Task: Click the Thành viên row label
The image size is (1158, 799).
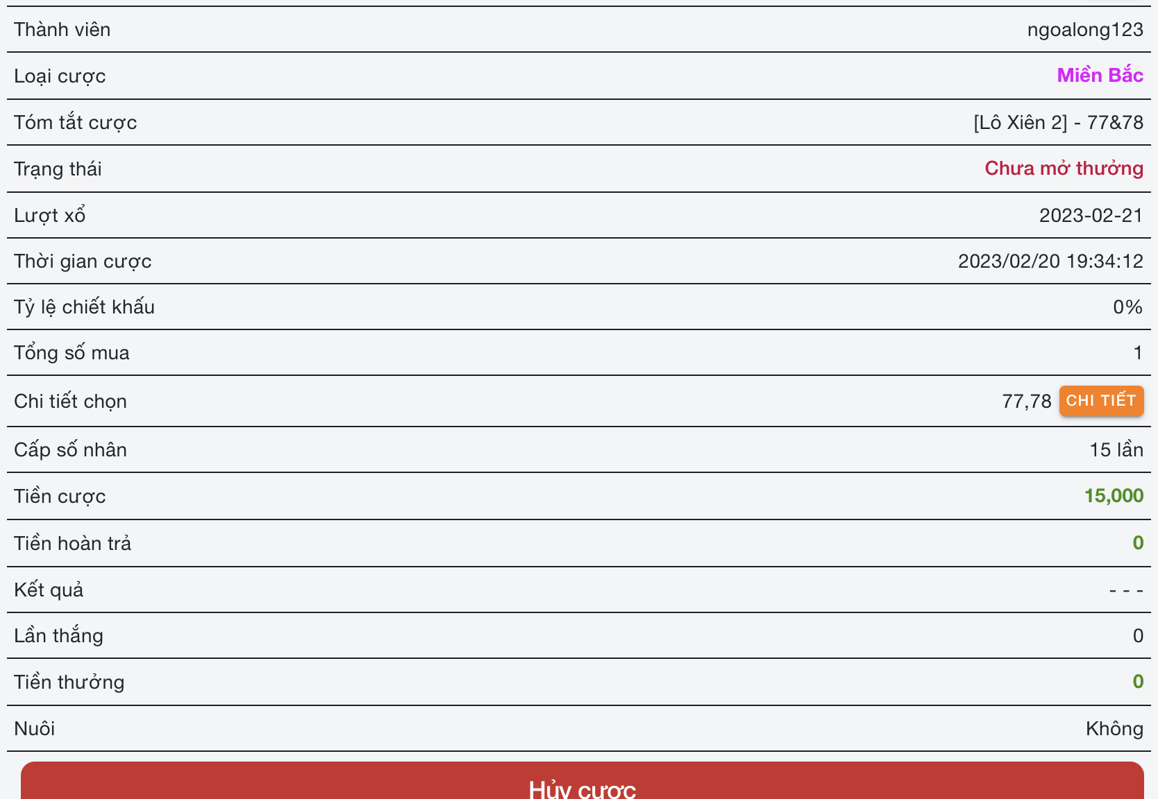Action: tap(62, 30)
